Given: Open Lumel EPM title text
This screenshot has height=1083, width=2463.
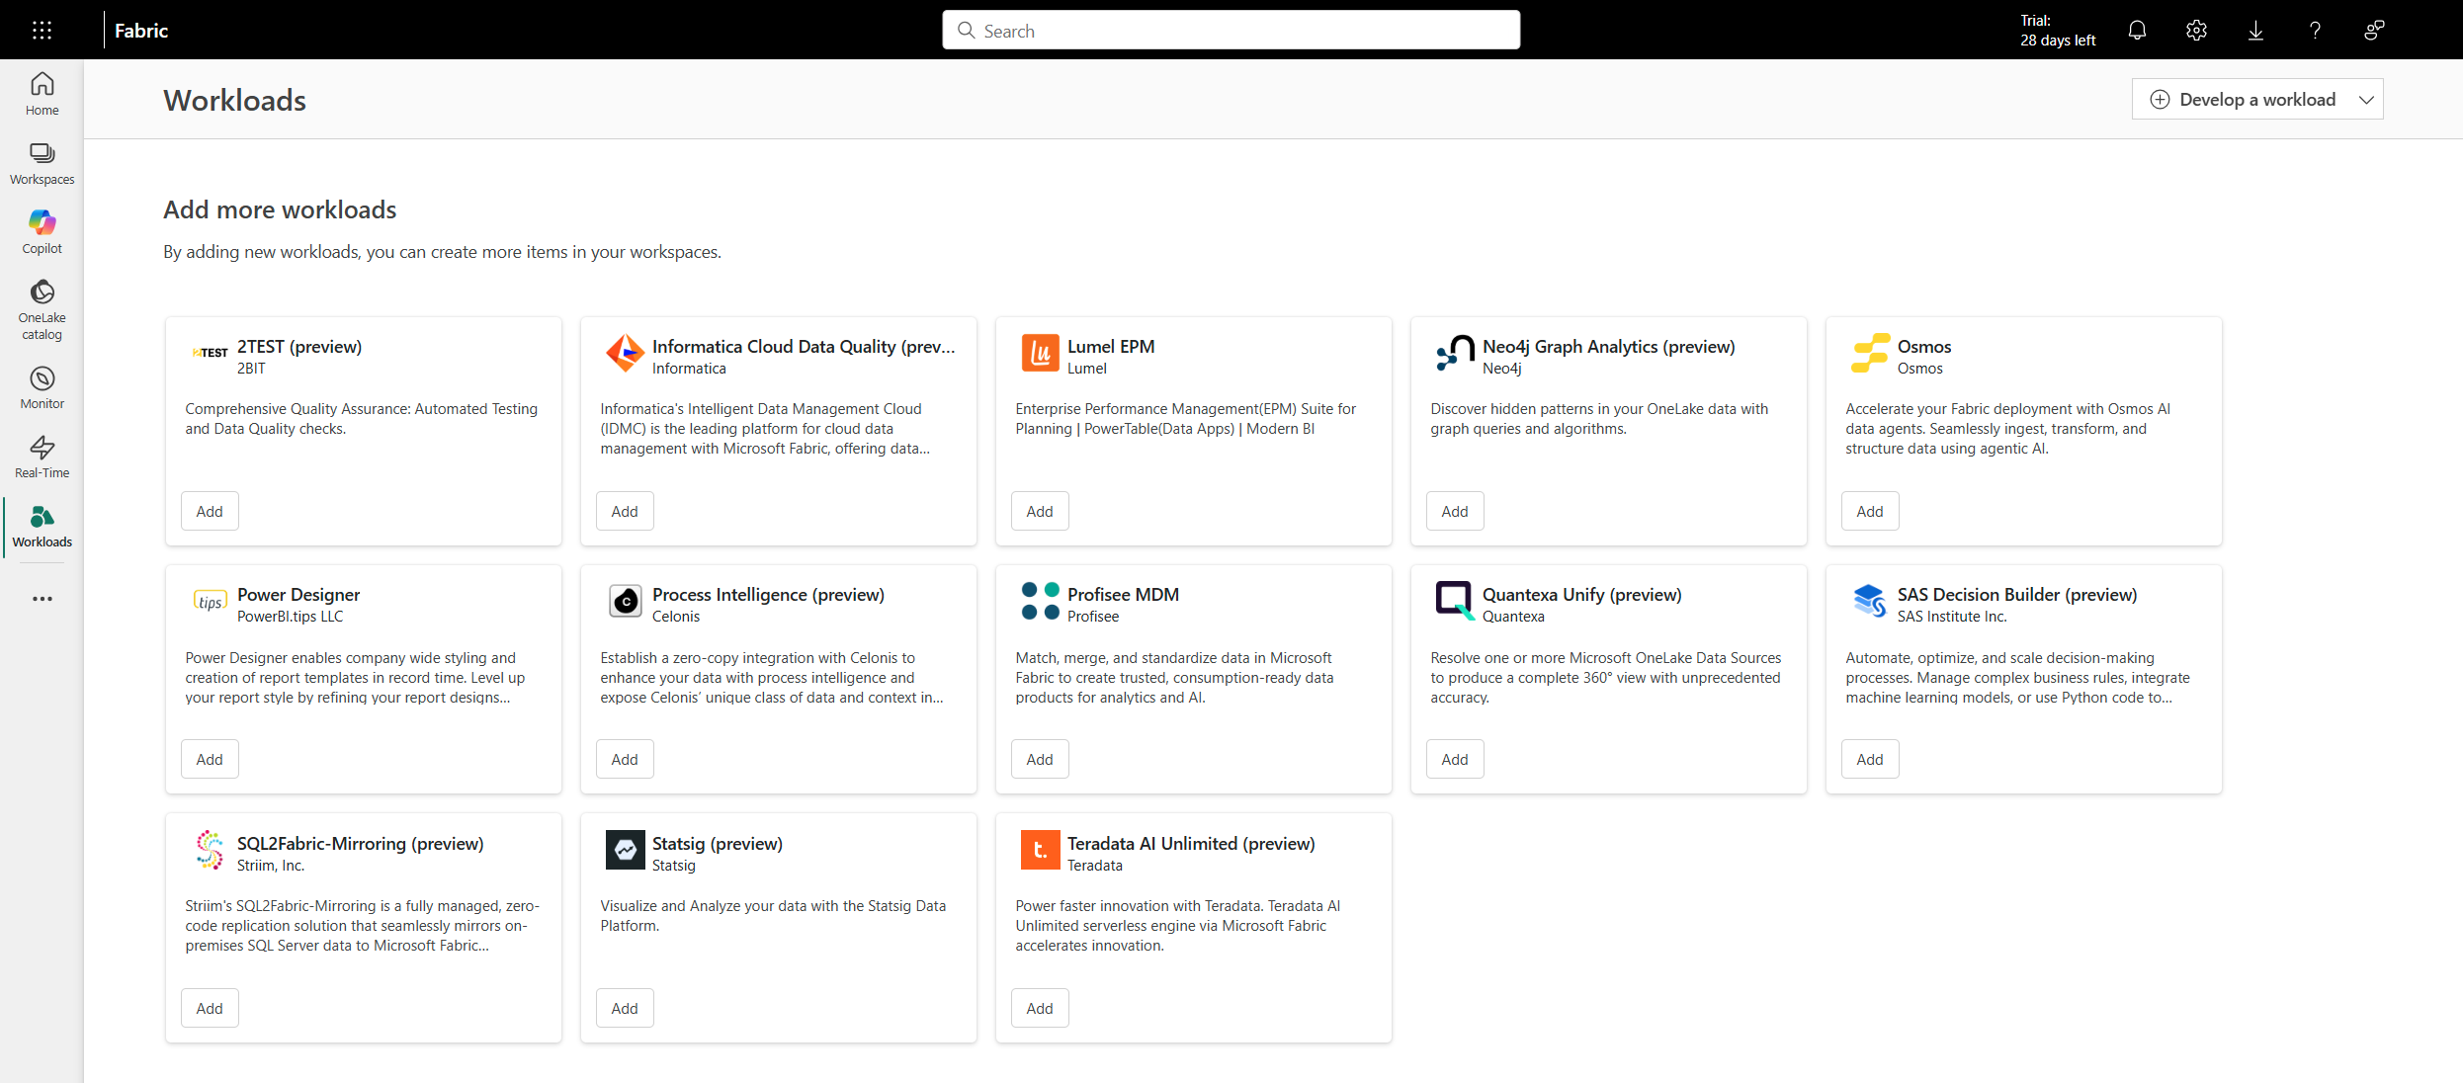Looking at the screenshot, I should 1111,347.
